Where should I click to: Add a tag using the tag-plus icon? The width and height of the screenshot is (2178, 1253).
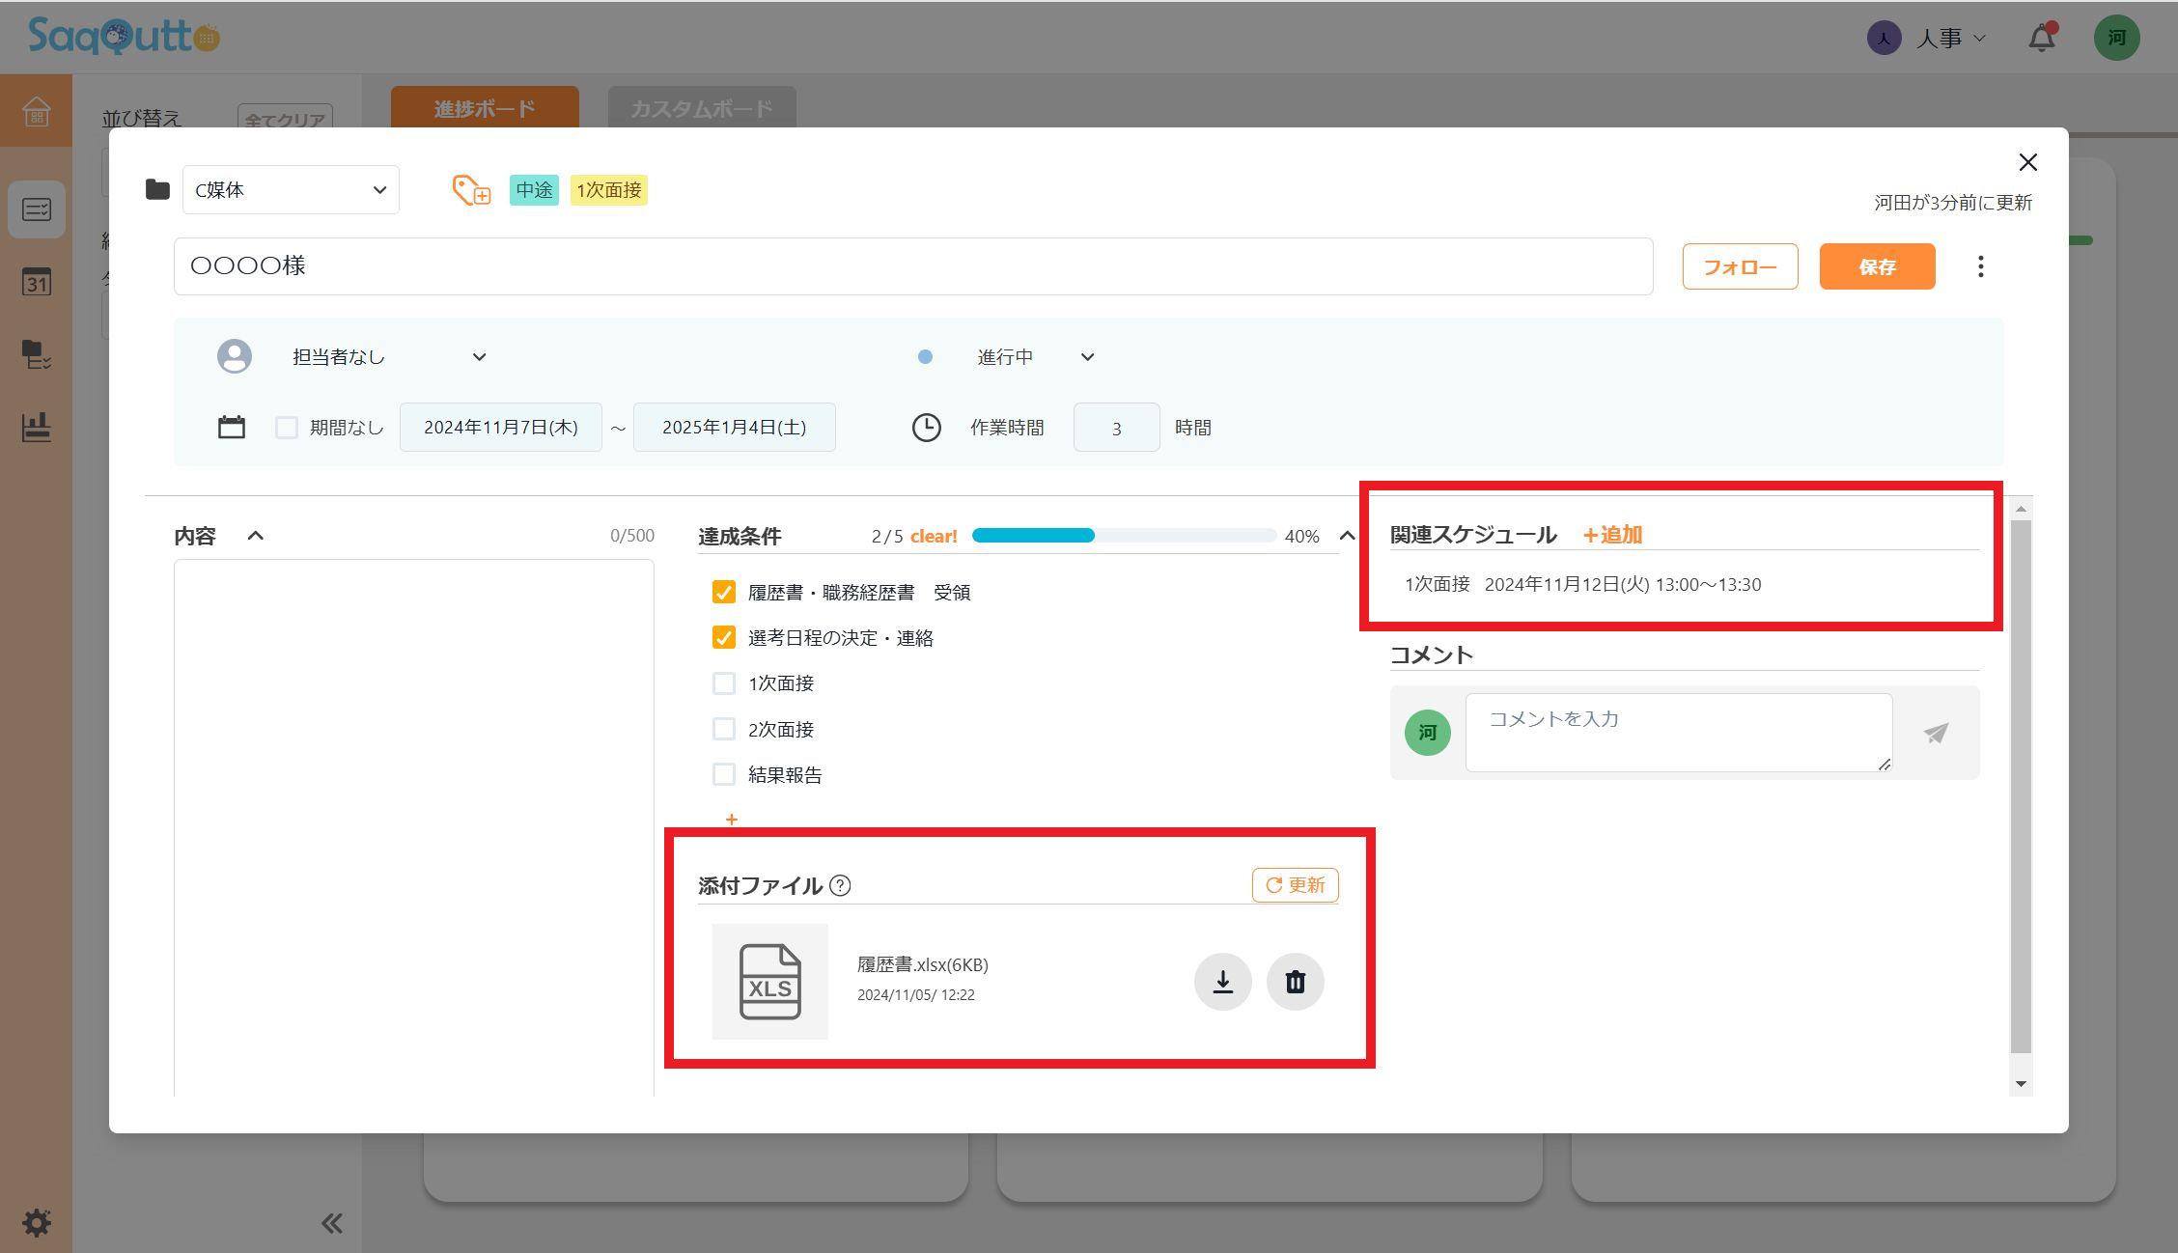click(470, 190)
